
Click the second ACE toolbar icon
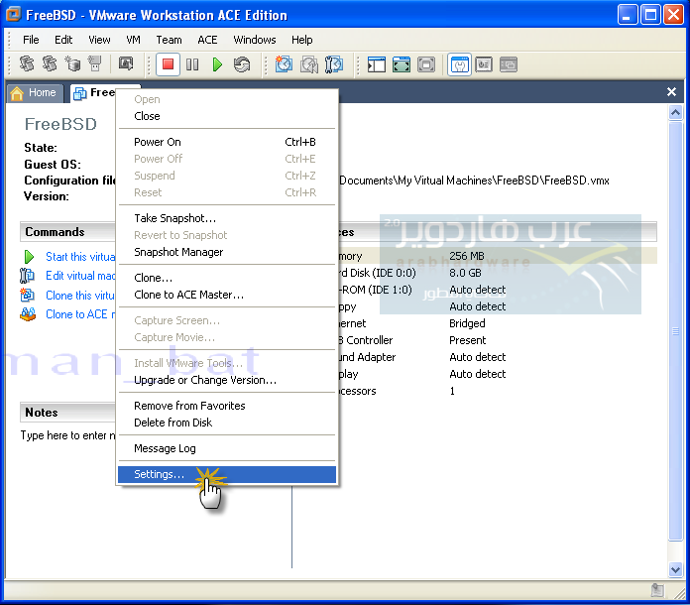(50, 63)
